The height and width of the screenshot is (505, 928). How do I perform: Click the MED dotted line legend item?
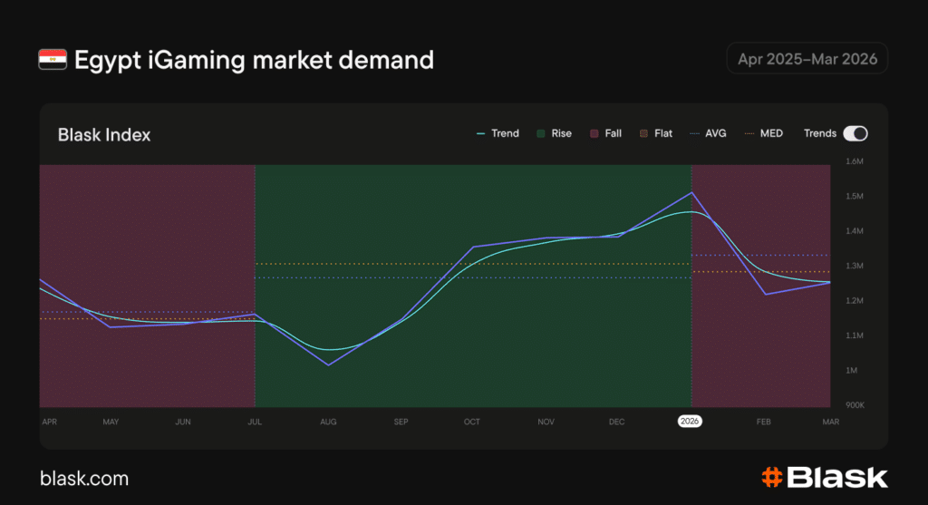(763, 133)
